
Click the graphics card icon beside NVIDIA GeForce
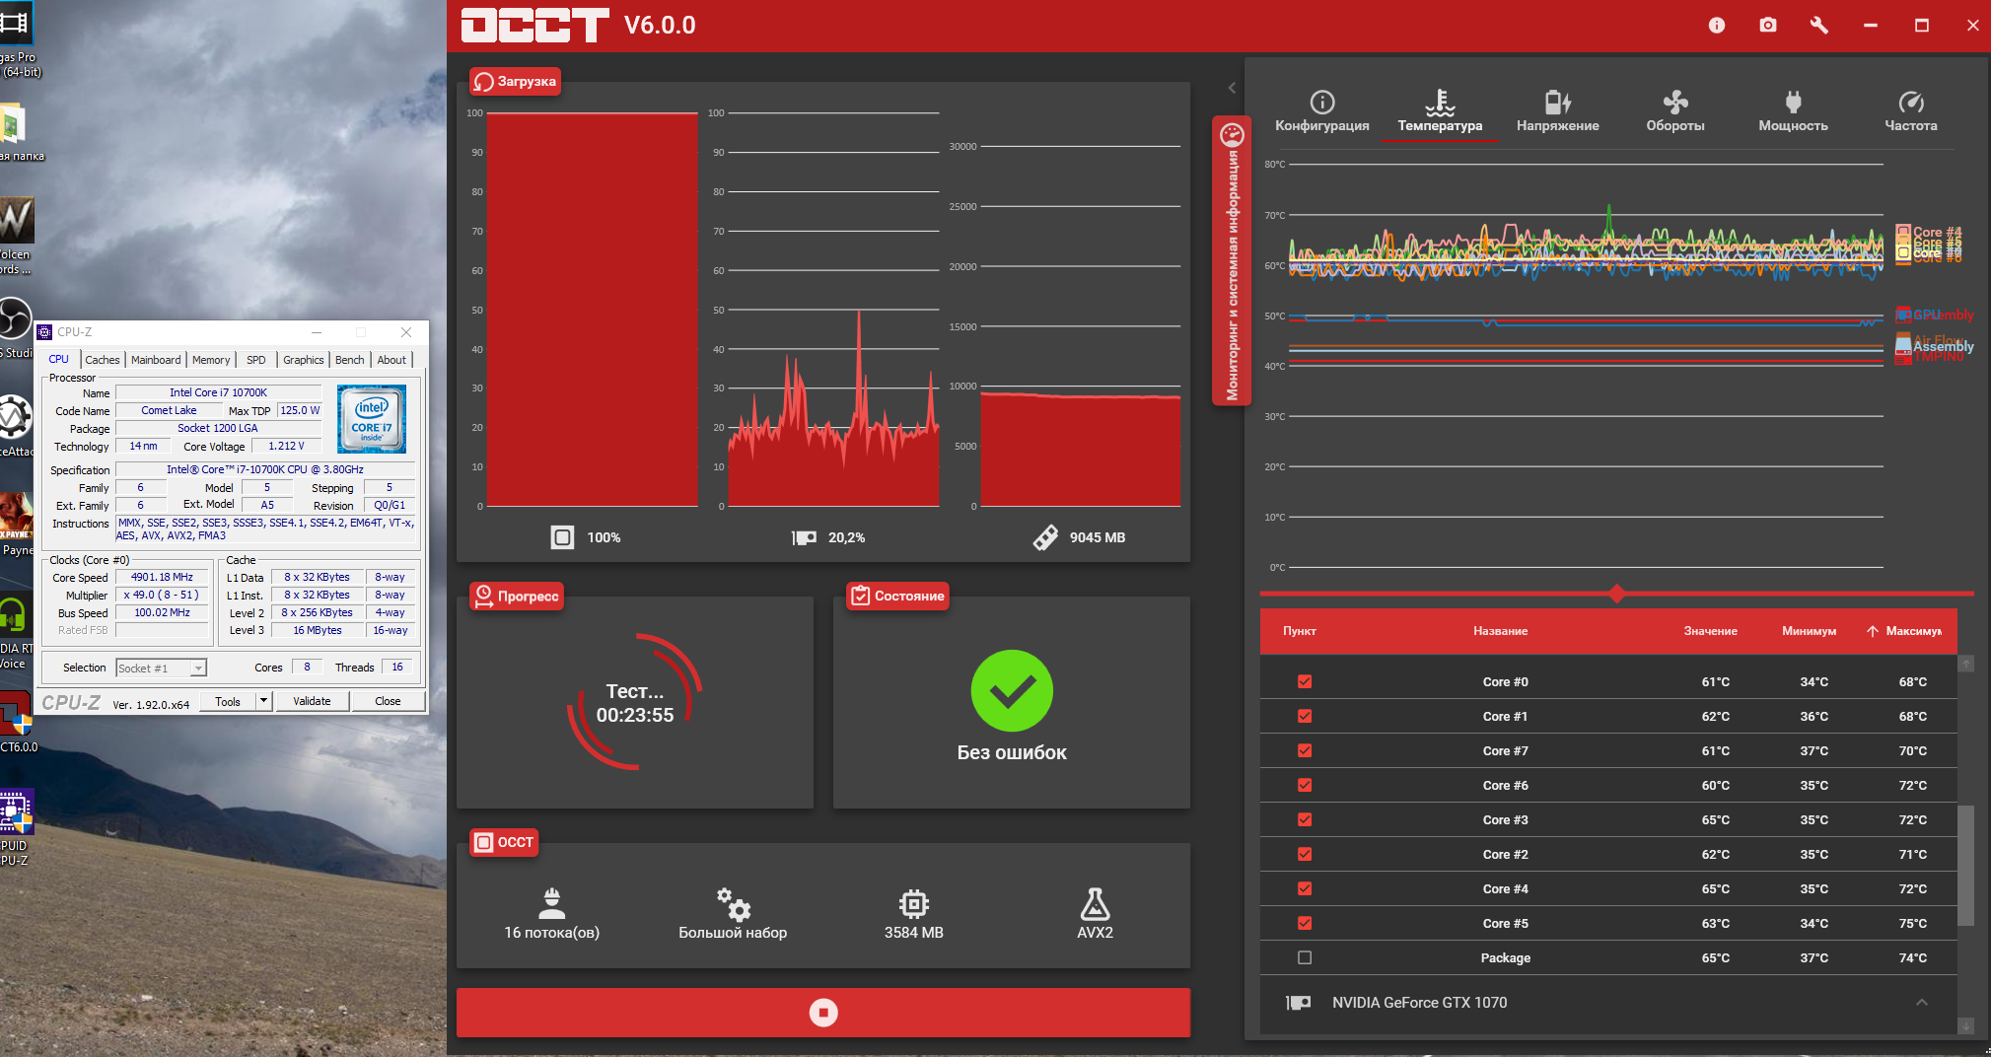pos(1299,1003)
